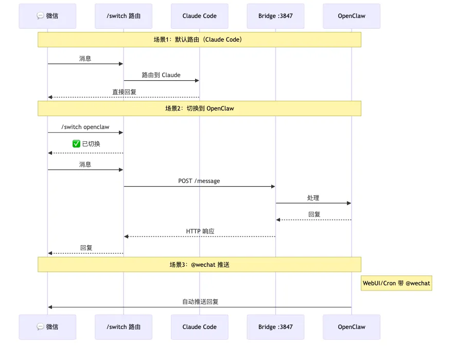Click the 直接回复 message label
The height and width of the screenshot is (347, 455).
coord(124,92)
